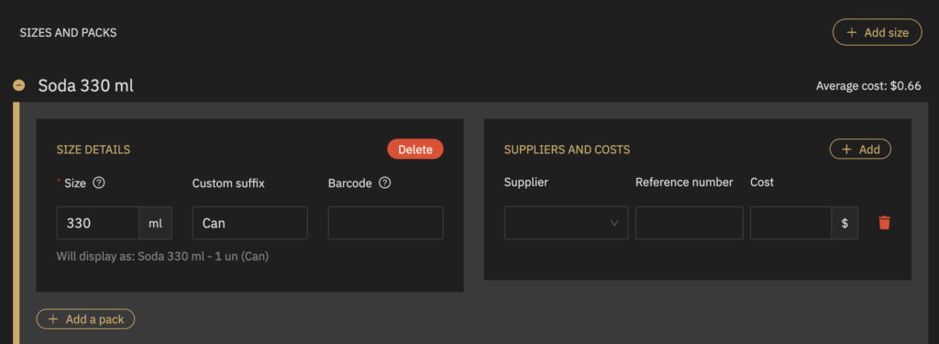Click the Add size button
Viewport: 939px width, 344px height.
tap(878, 32)
